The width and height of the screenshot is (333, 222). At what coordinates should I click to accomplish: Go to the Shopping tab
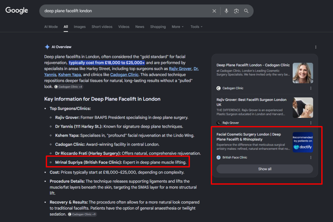158,27
